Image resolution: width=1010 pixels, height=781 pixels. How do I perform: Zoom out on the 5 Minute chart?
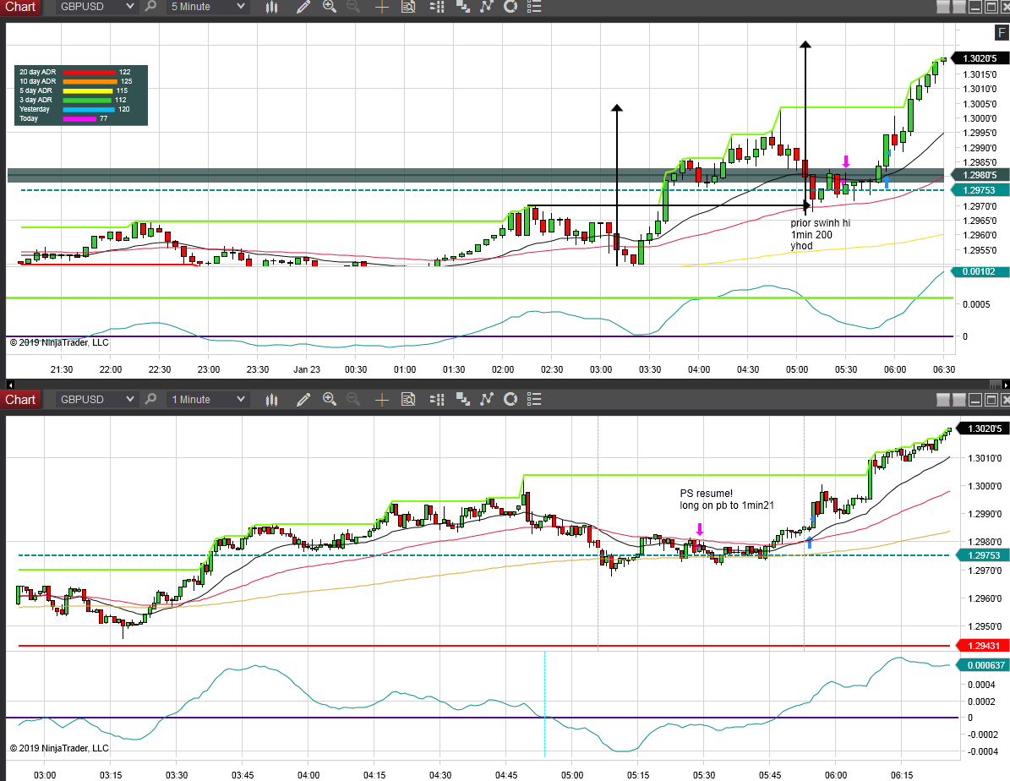(353, 7)
